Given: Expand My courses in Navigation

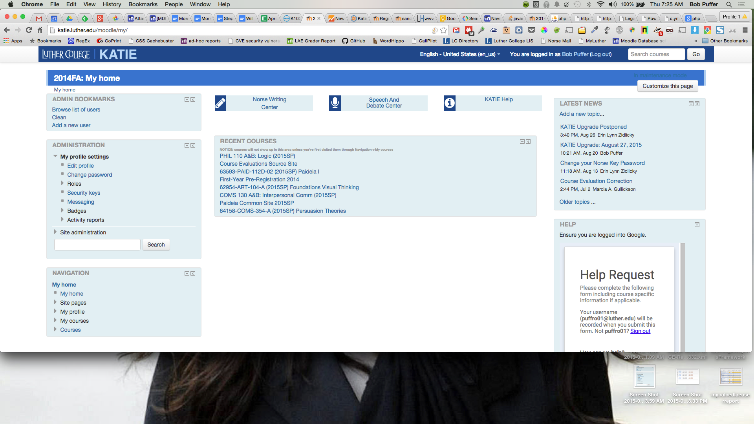Looking at the screenshot, I should tap(55, 320).
